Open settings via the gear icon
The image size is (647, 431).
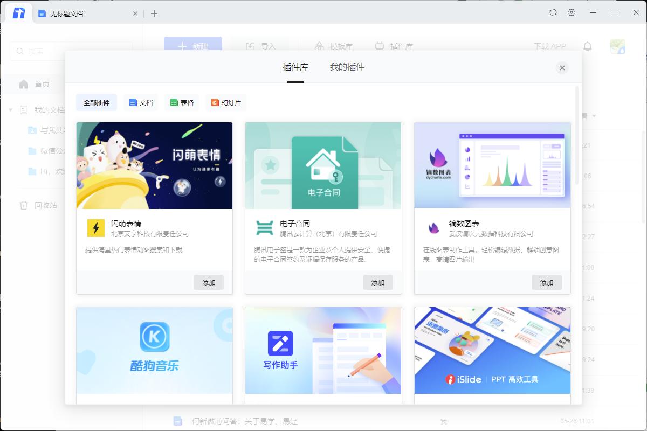coord(571,12)
